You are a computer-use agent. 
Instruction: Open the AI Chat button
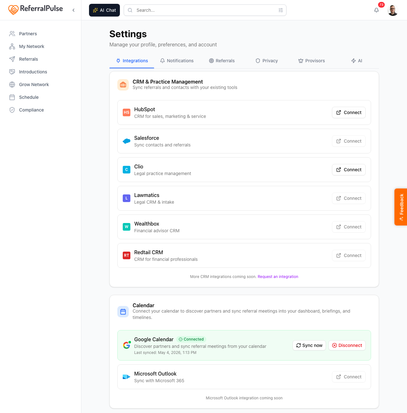point(104,10)
